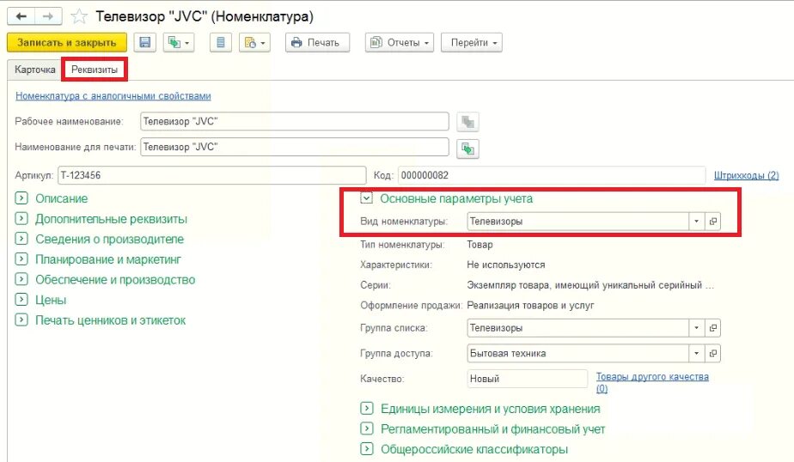
Task: Open the Вид номенклатуры item with the open icon
Action: click(x=713, y=222)
